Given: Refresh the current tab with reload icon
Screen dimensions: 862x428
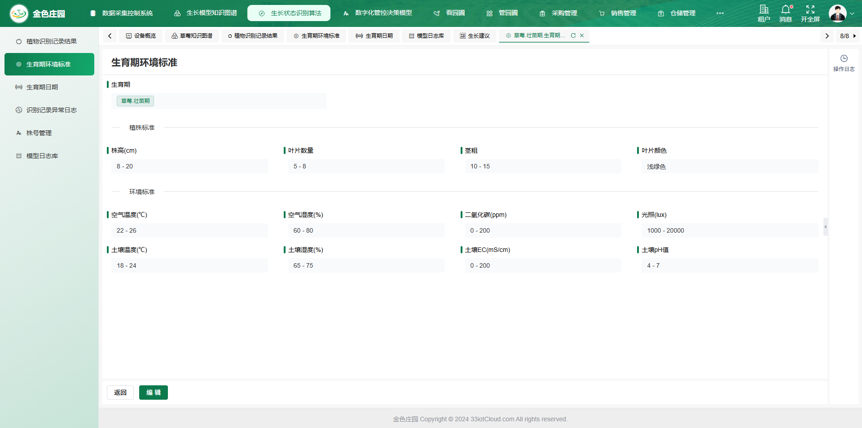Looking at the screenshot, I should [573, 35].
